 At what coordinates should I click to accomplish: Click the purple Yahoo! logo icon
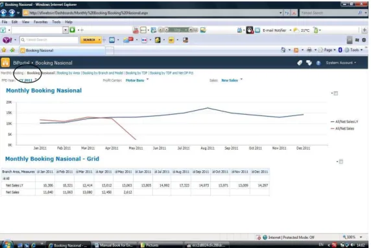(x=7, y=40)
